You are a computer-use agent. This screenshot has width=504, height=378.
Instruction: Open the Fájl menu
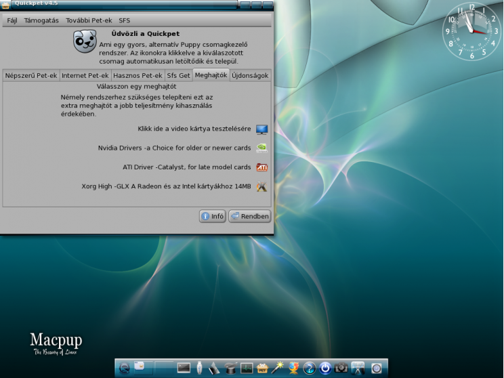[12, 20]
